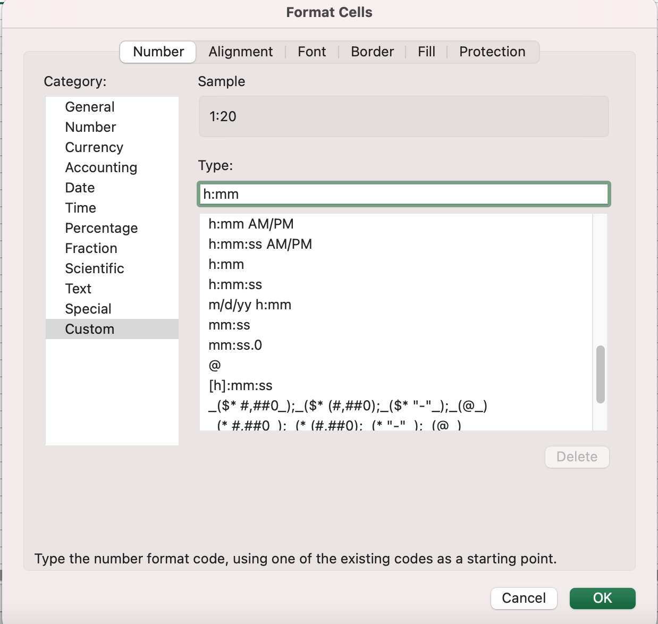This screenshot has height=624, width=658.
Task: Choose the Number category
Action: [x=112, y=127]
